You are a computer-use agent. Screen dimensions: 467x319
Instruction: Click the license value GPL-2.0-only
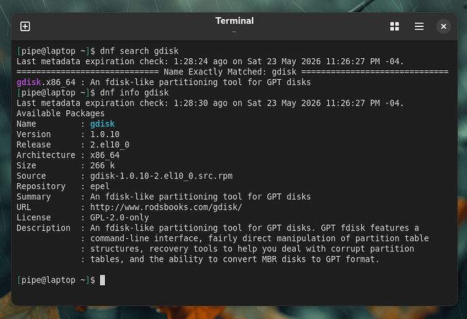coord(119,218)
